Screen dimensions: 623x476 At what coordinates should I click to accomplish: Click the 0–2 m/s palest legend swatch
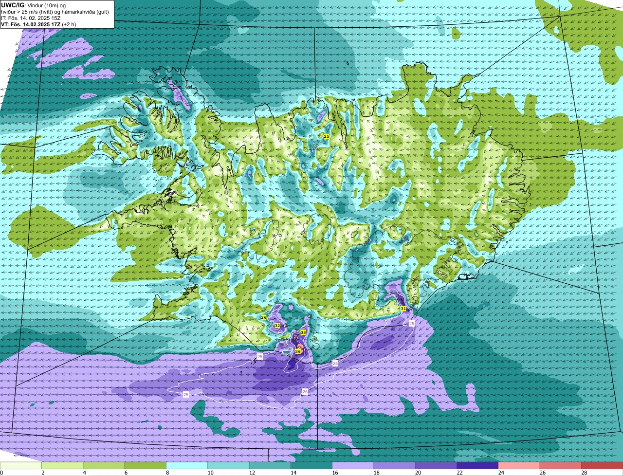[21, 465]
